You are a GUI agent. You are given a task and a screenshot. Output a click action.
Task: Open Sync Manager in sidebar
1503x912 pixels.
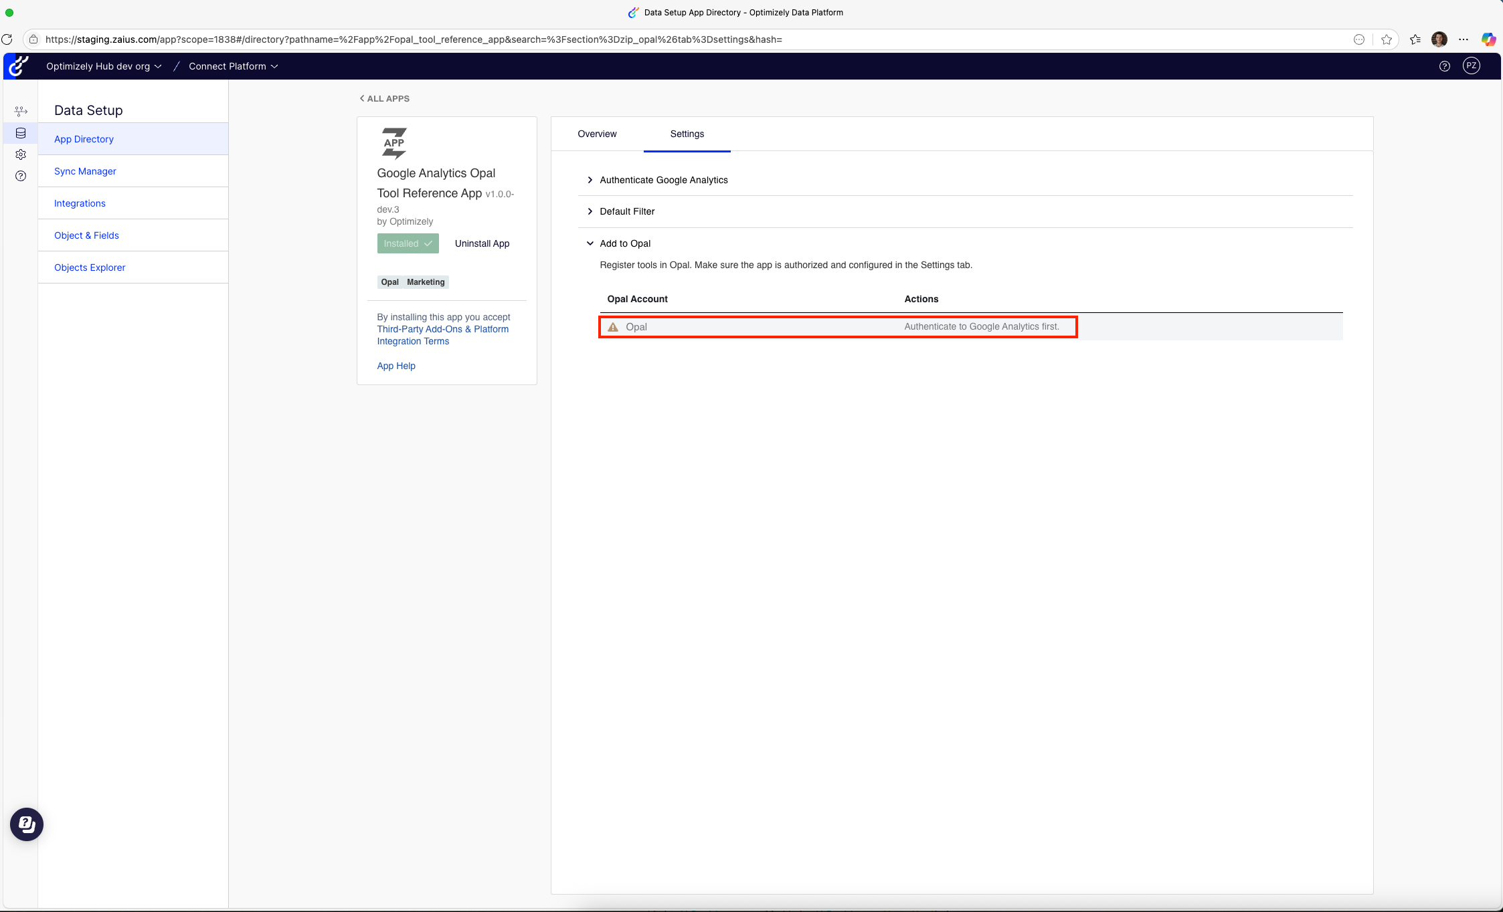(x=85, y=171)
